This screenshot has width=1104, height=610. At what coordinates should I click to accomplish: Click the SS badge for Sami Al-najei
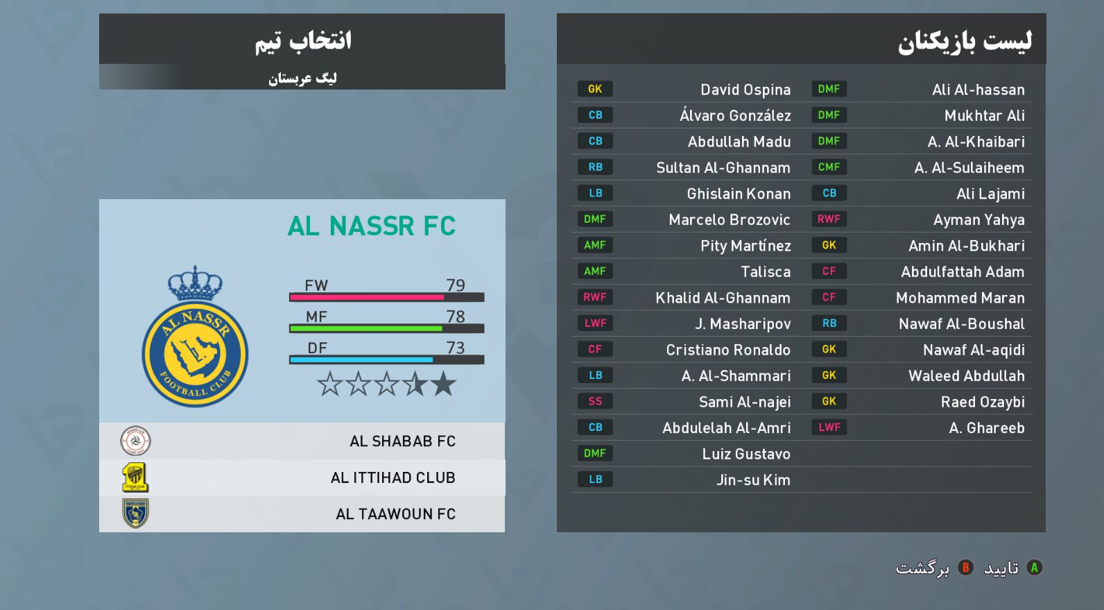[595, 401]
